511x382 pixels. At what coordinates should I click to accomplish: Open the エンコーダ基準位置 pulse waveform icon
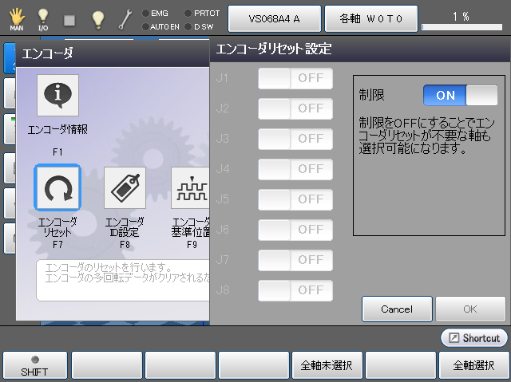tap(190, 187)
